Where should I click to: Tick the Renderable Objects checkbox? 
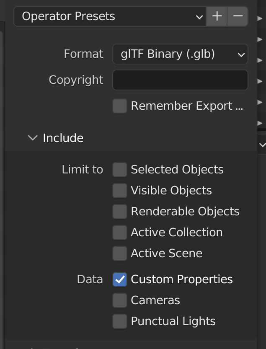120,212
